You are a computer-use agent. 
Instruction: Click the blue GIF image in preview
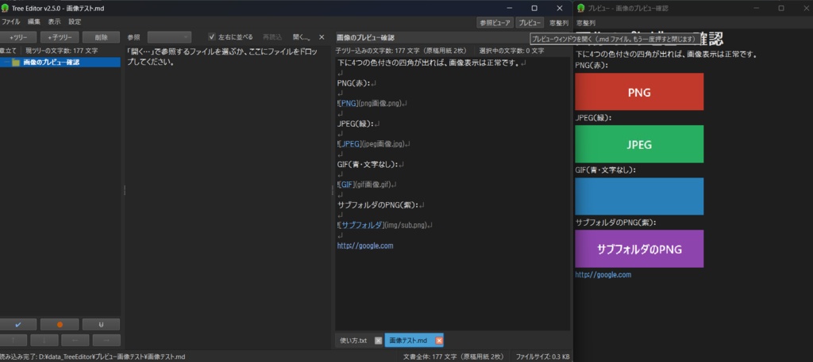[x=639, y=196]
